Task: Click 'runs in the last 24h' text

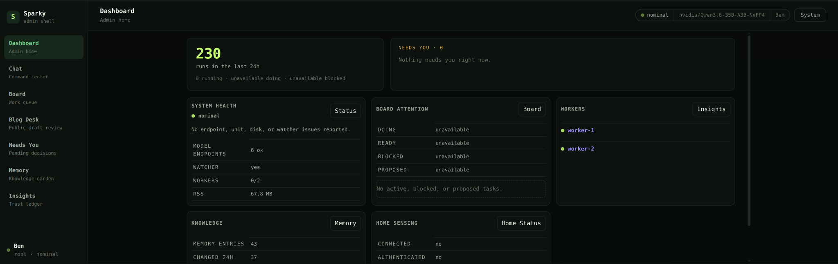Action: pyautogui.click(x=228, y=67)
